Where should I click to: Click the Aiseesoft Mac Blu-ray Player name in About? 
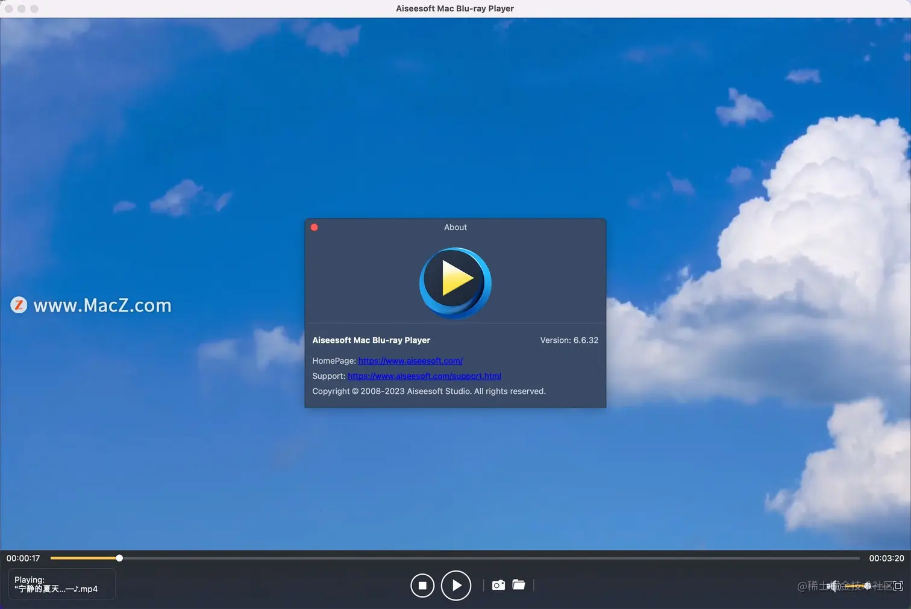[371, 340]
